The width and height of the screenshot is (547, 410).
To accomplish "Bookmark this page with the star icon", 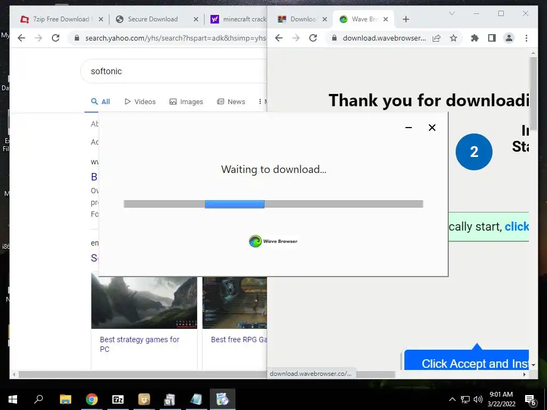I will 453,38.
